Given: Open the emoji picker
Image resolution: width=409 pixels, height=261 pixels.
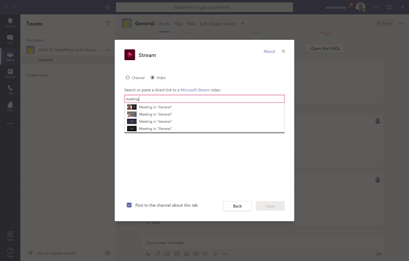Looking at the screenshot, I should click(x=167, y=254).
